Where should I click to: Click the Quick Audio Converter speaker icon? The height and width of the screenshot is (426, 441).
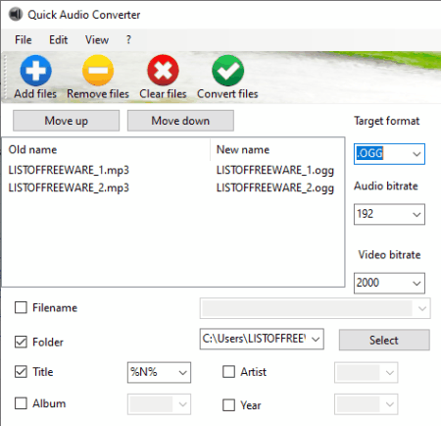(x=15, y=15)
